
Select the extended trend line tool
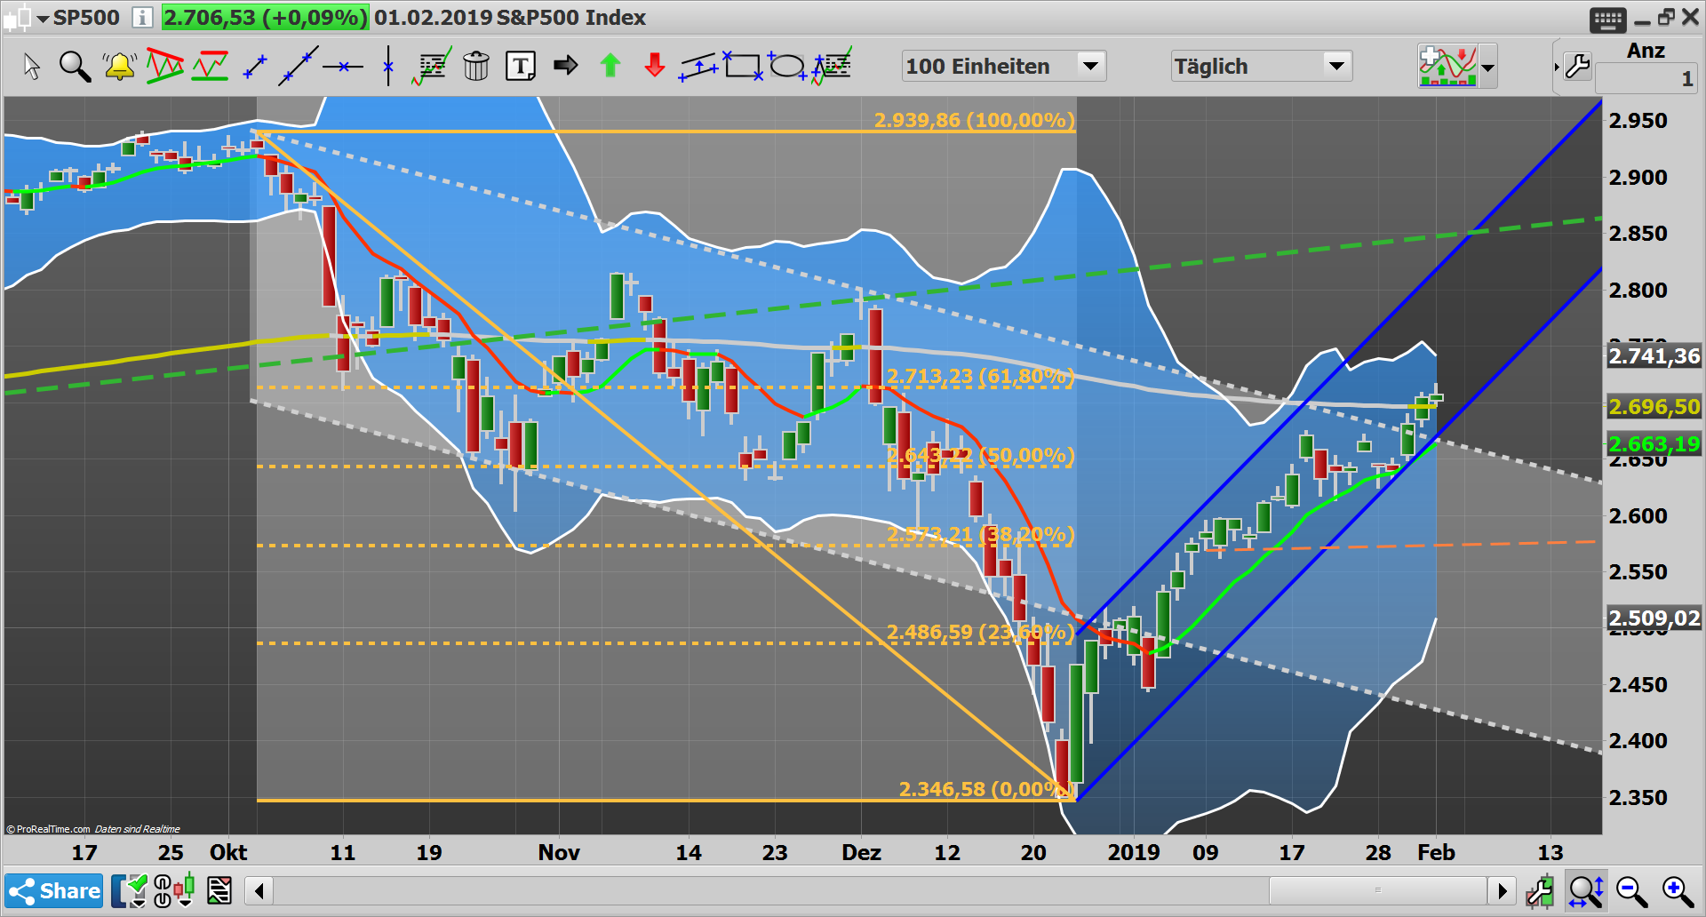tap(299, 67)
